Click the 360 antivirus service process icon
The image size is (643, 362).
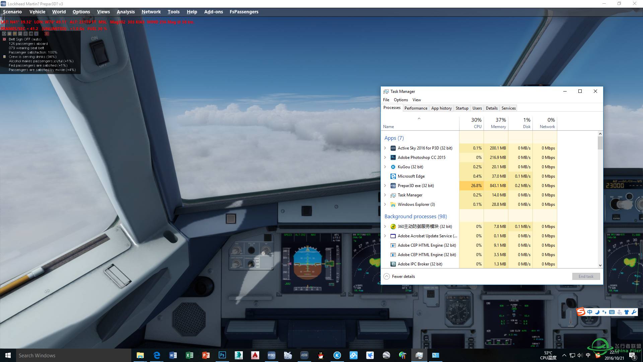(x=393, y=226)
